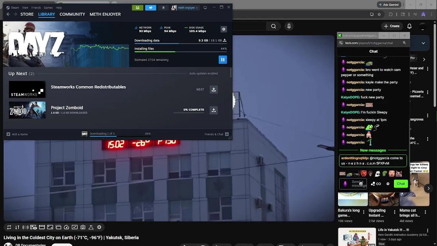Screen dimensions: 437x246
Task: Click the video enhance sparkle icon
Action: pos(75,227)
